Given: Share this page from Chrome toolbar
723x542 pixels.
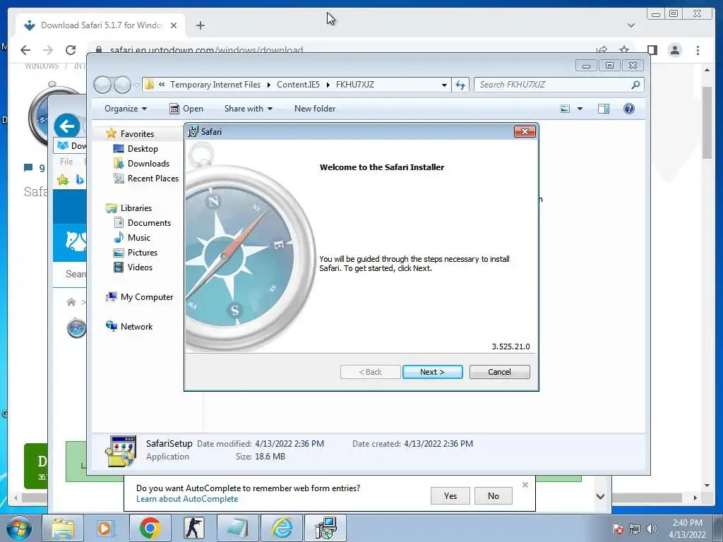Looking at the screenshot, I should [602, 50].
